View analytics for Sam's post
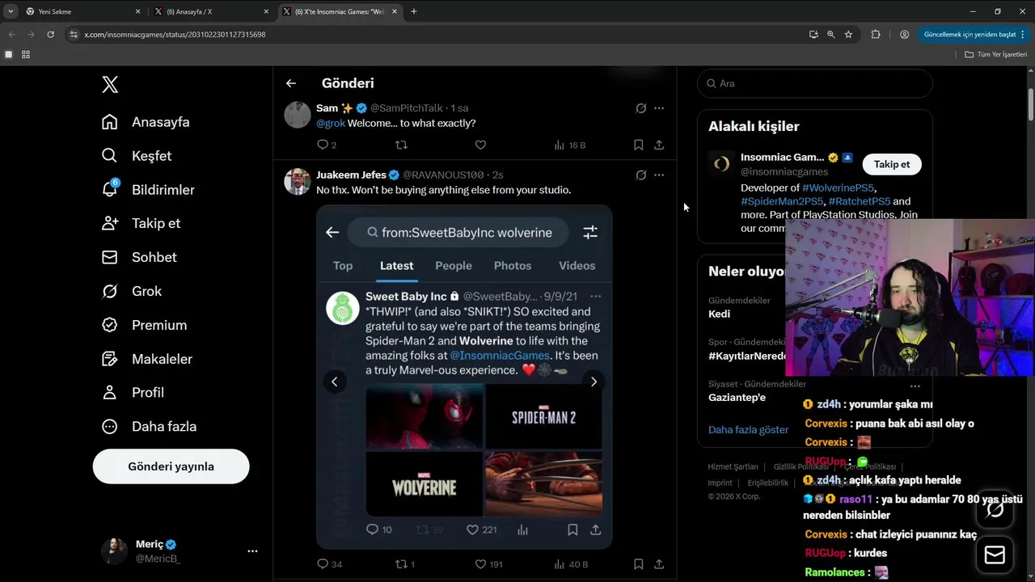 (x=569, y=145)
